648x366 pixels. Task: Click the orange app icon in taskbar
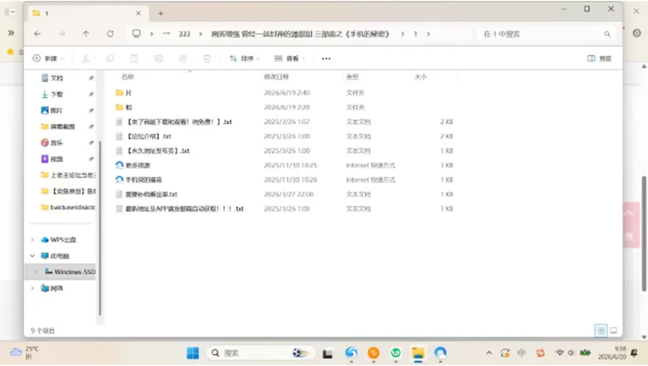click(x=373, y=352)
